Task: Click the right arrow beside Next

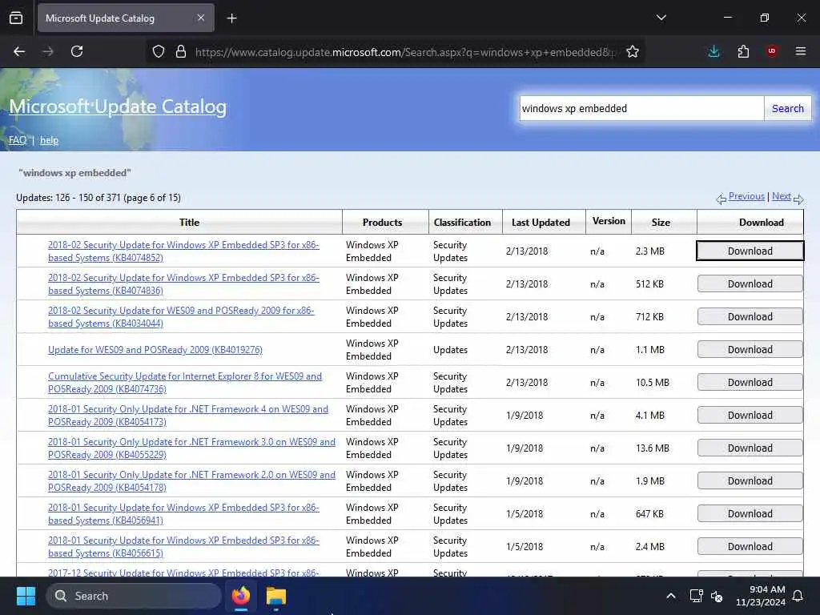Action: point(798,199)
